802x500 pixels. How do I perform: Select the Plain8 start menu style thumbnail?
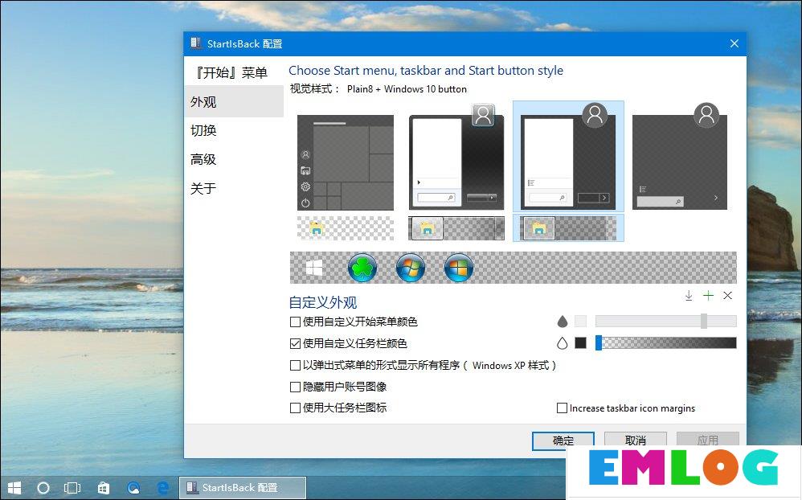[x=568, y=157]
